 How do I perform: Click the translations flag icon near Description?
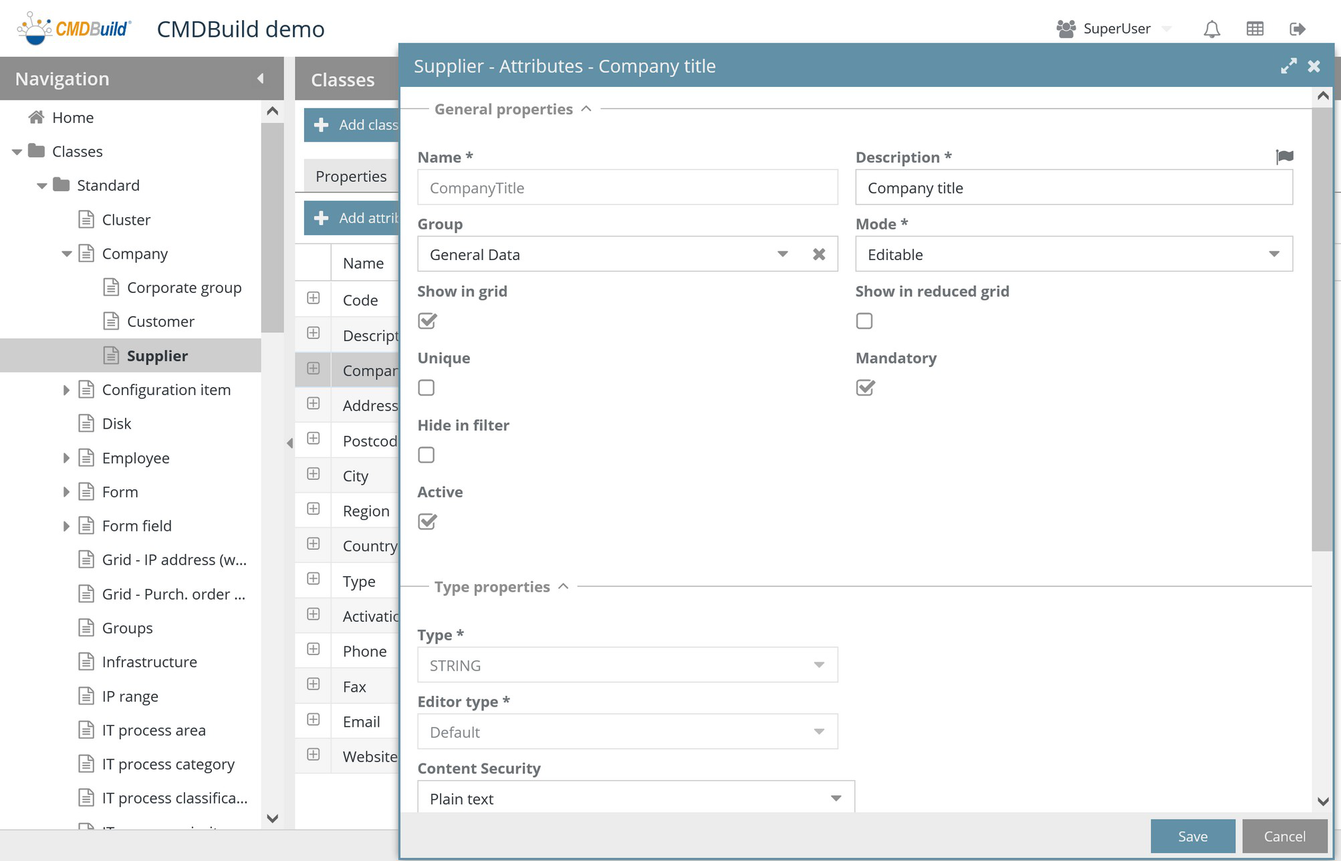(x=1285, y=156)
